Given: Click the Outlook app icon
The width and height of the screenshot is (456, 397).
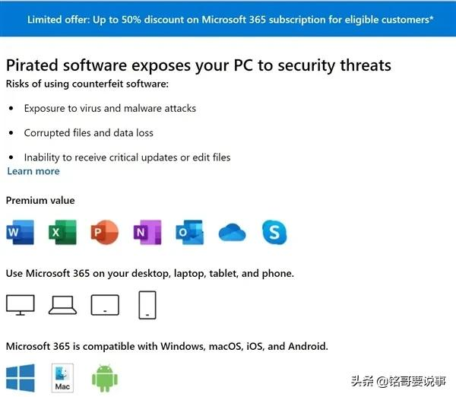Looking at the screenshot, I should coord(189,232).
